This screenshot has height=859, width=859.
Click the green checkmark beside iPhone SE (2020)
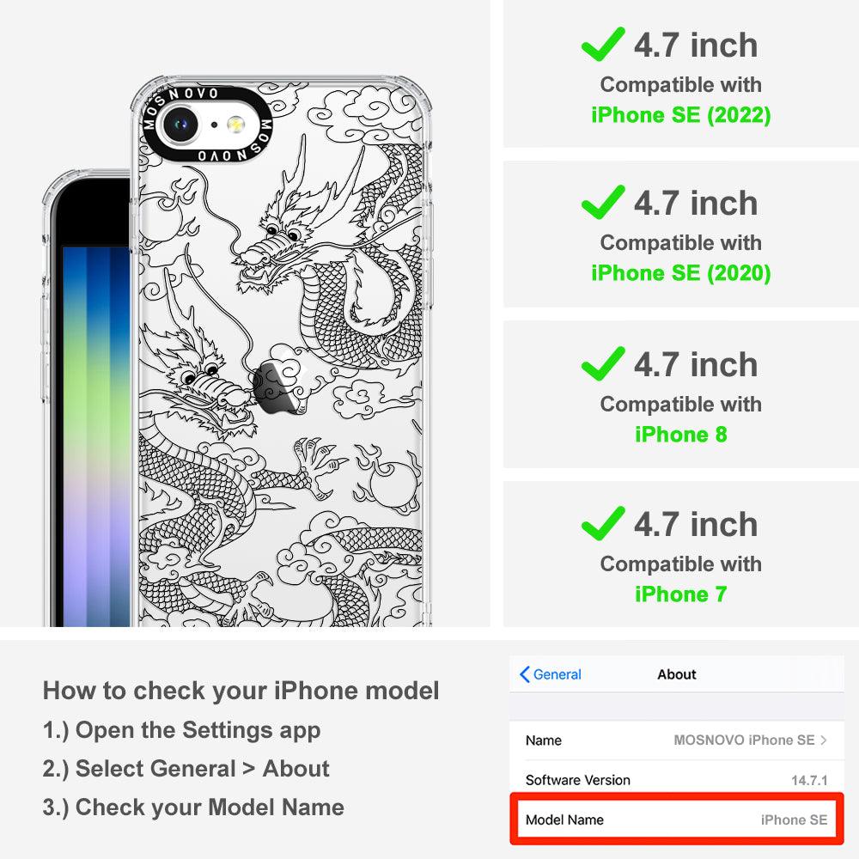(x=603, y=202)
